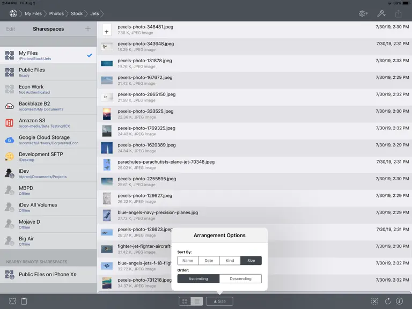This screenshot has height=309, width=412.
Task: Sort by Kind
Action: coord(230,260)
